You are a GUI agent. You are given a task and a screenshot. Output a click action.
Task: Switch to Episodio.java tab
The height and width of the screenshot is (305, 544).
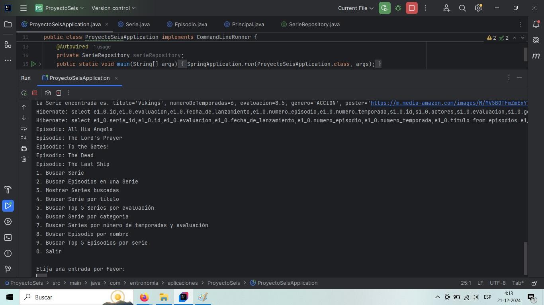(187, 24)
